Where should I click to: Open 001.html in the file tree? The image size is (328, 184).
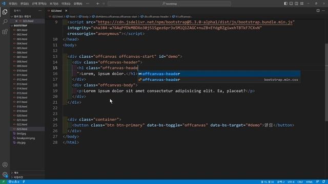[27, 30]
